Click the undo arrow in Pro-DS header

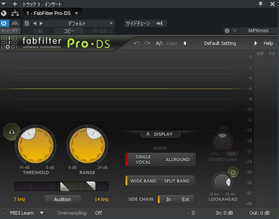click(136, 43)
